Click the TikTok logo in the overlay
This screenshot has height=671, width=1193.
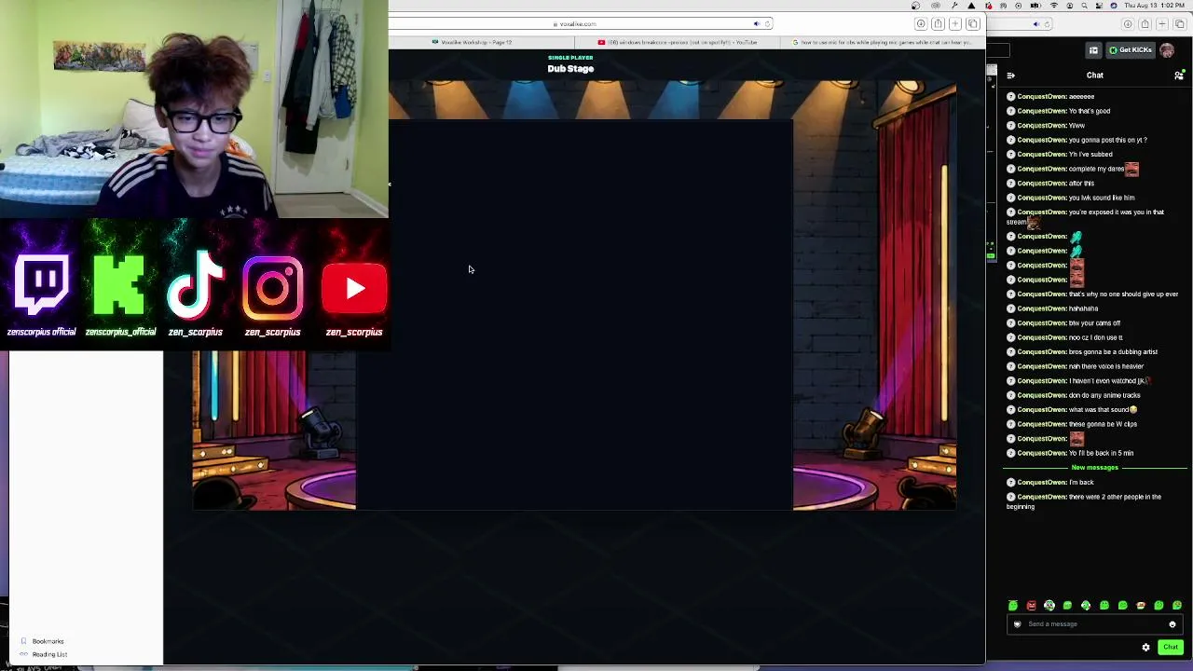pos(196,285)
